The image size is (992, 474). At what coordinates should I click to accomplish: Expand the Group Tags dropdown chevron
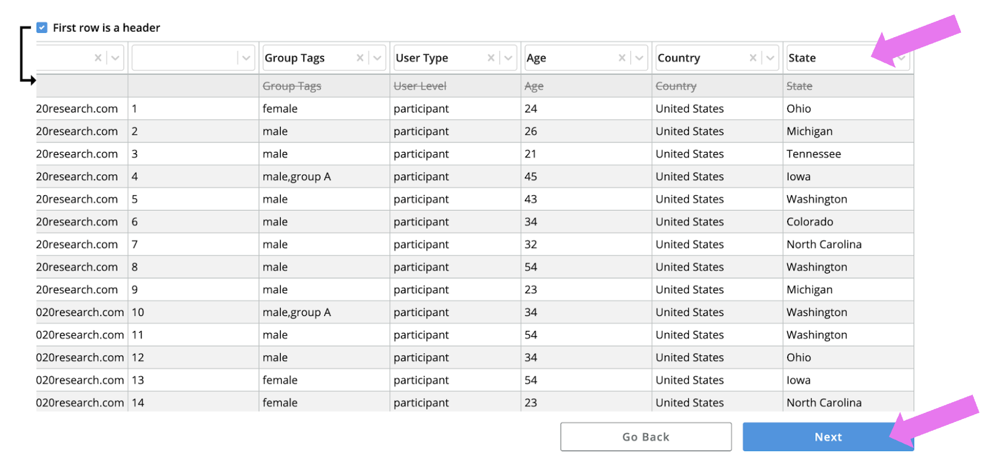tap(377, 58)
